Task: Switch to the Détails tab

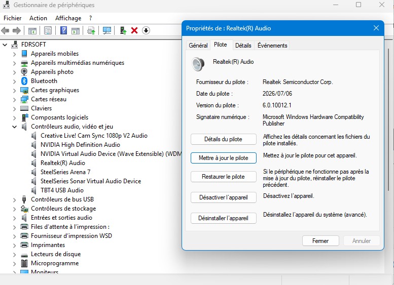Action: click(243, 46)
